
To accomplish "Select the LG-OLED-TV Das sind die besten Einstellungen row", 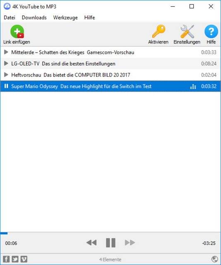I will pyautogui.click(x=110, y=63).
